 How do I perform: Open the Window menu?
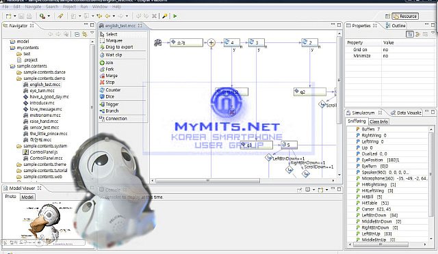pos(100,7)
